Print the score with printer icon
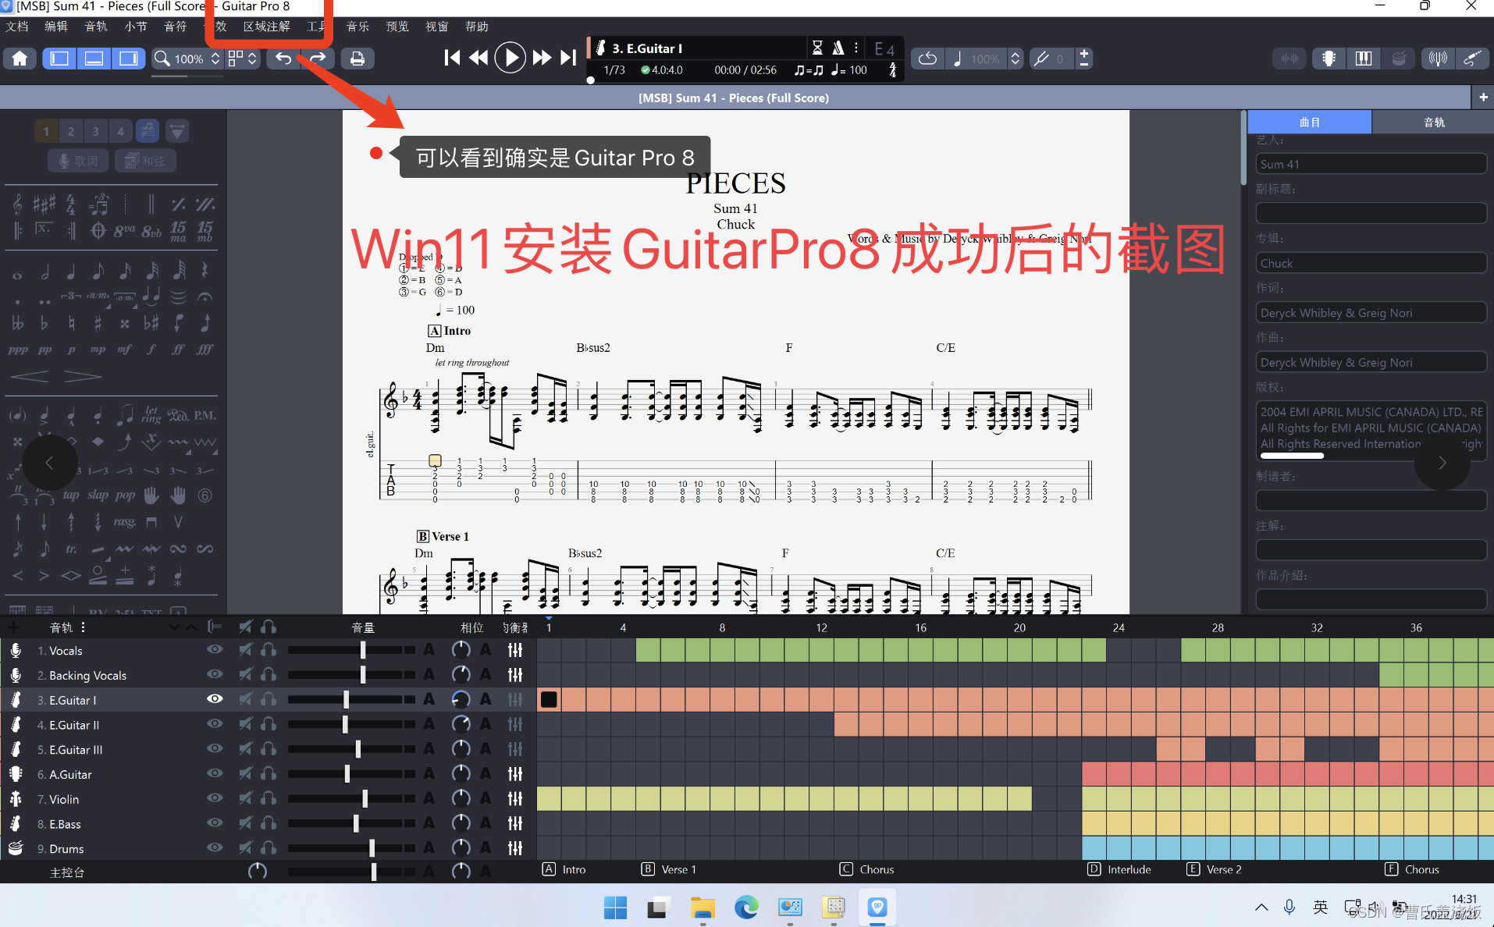This screenshot has width=1494, height=927. (x=357, y=59)
